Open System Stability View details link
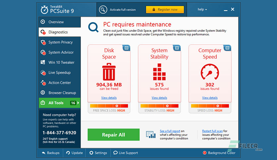Viewport: 277px width, 160px height. [x=159, y=98]
